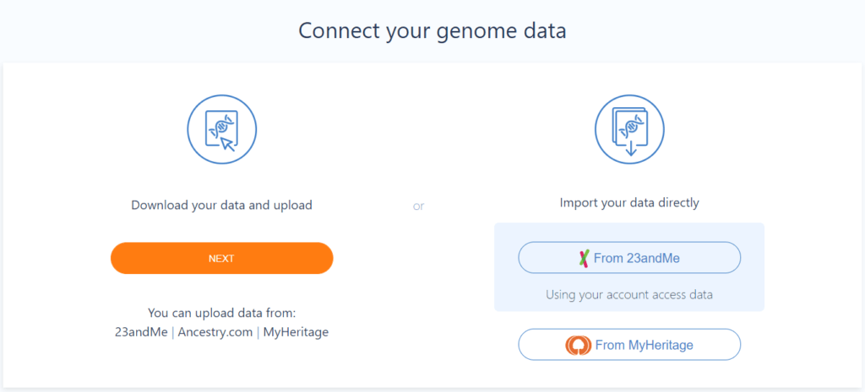
Task: Click Using your account access data text
Action: click(x=629, y=294)
